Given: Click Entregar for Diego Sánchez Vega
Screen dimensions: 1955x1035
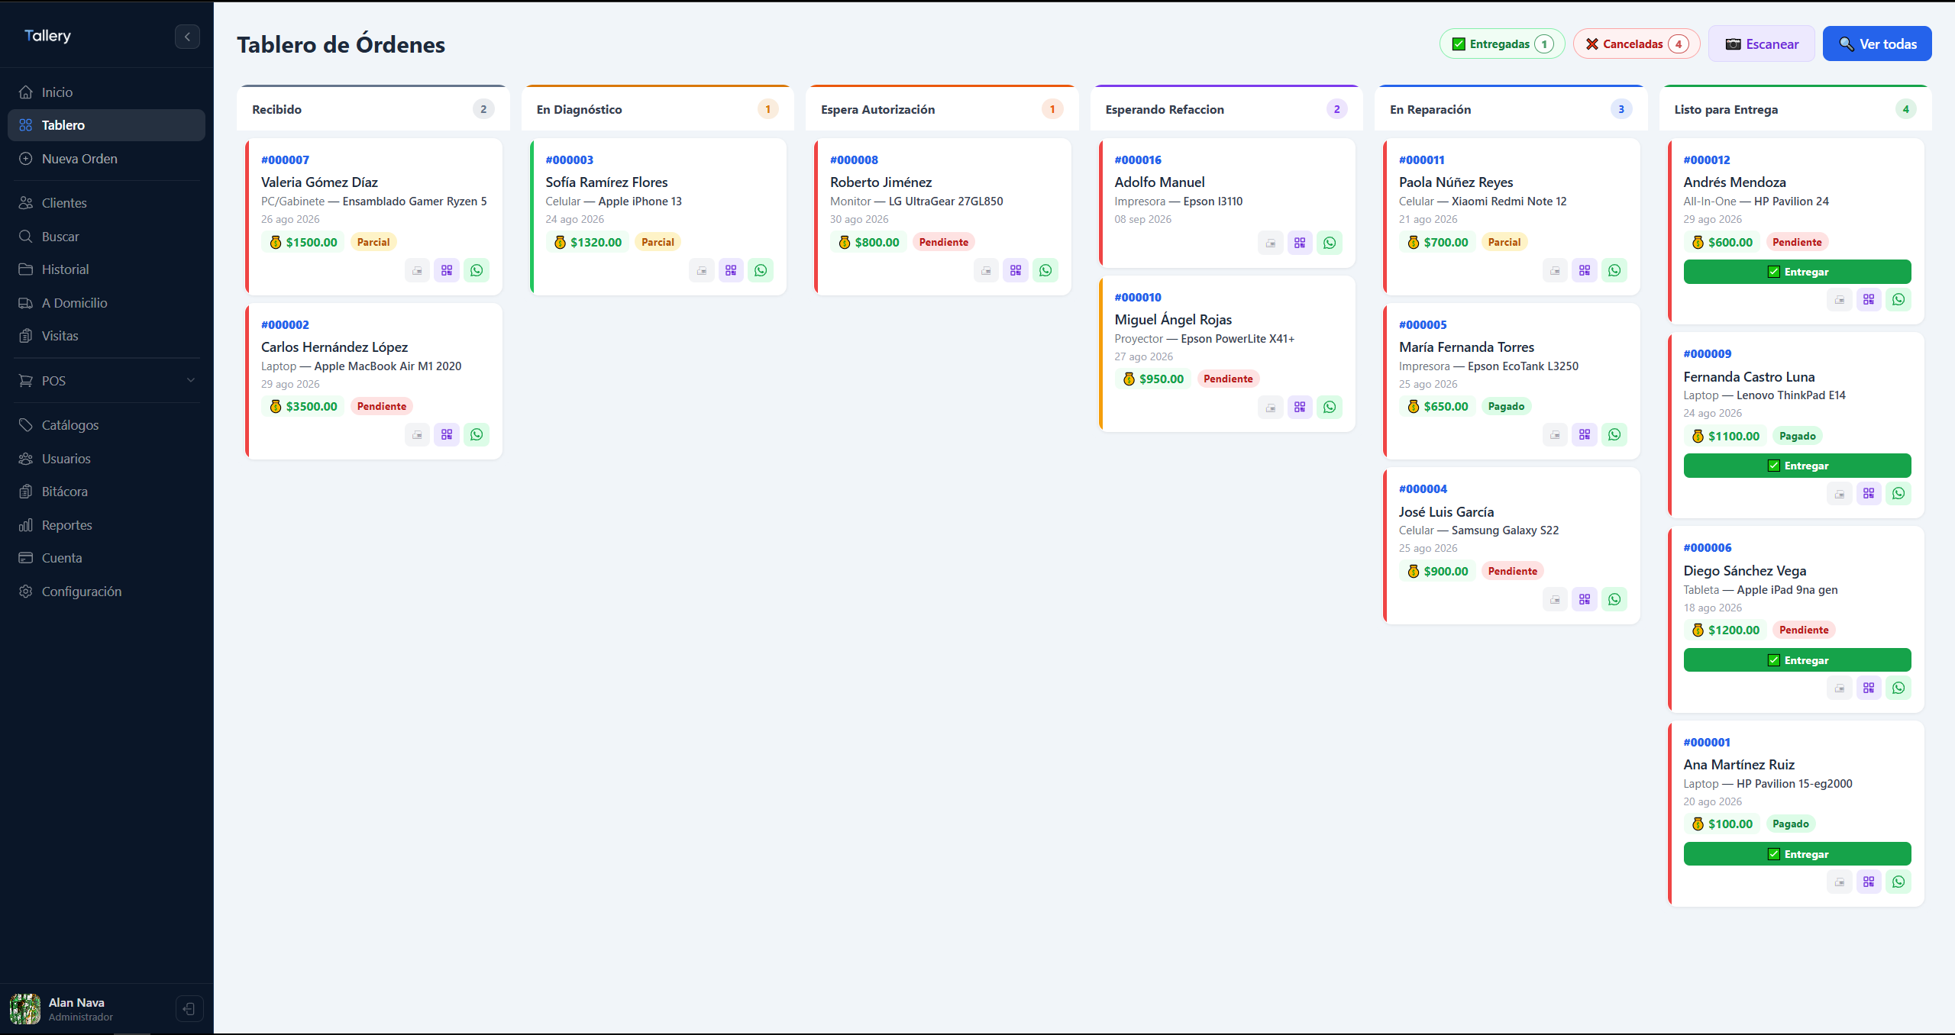Looking at the screenshot, I should 1798,660.
